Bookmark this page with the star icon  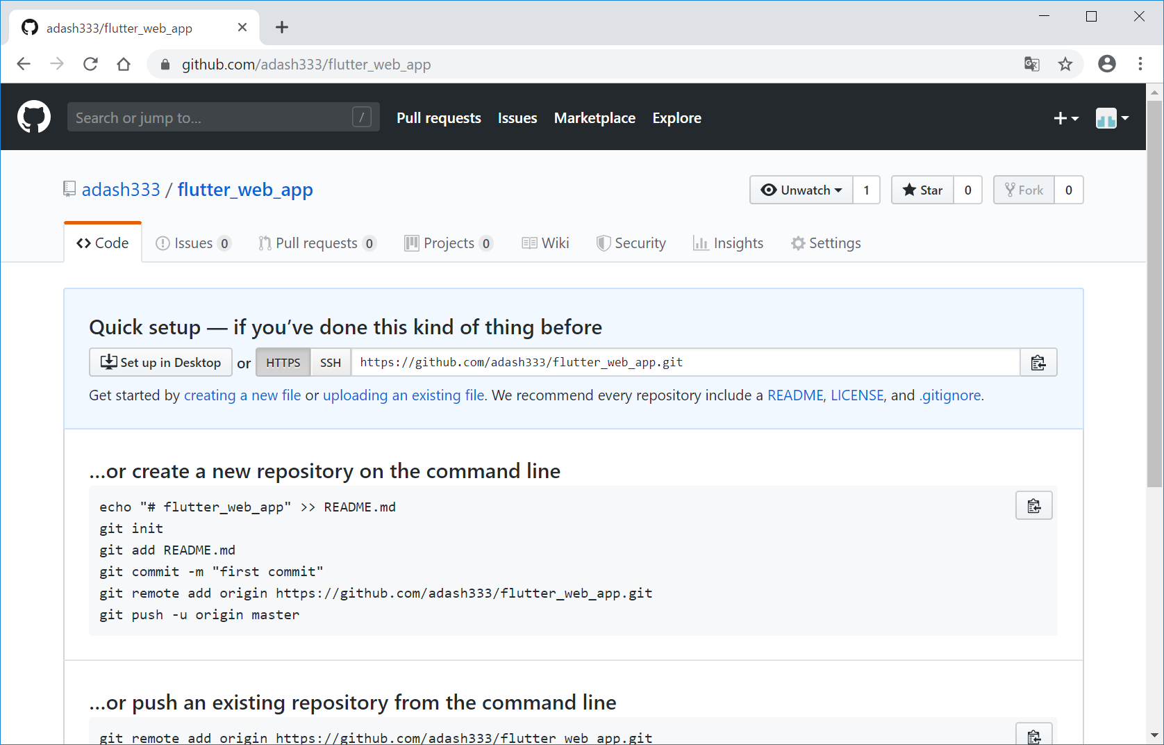pyautogui.click(x=1065, y=65)
